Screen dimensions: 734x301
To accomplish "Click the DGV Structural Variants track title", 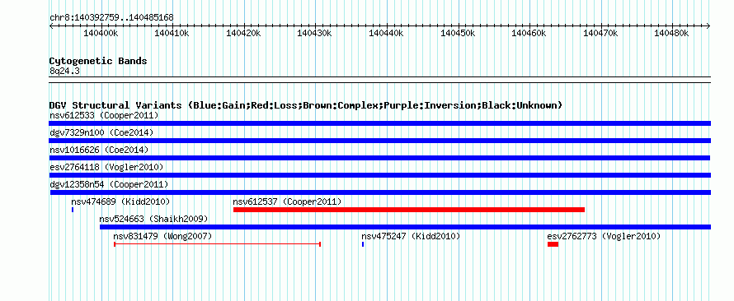I will 306,105.
